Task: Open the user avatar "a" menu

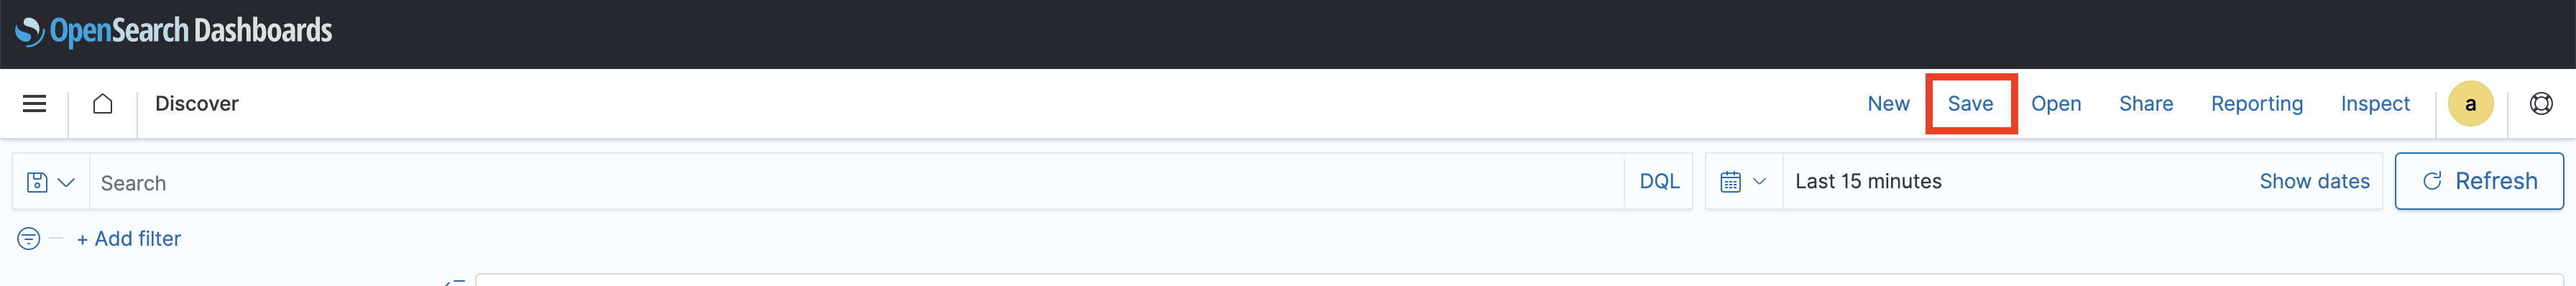Action: 2470,103
